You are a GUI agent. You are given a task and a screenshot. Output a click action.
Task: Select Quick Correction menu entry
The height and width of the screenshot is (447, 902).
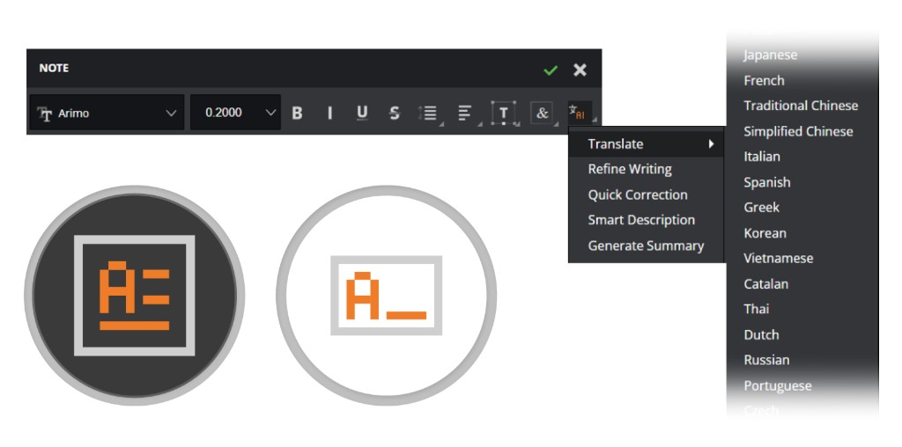(638, 194)
